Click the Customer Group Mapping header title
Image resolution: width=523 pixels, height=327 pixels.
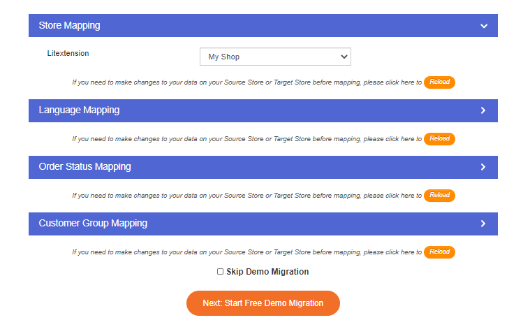tap(93, 224)
